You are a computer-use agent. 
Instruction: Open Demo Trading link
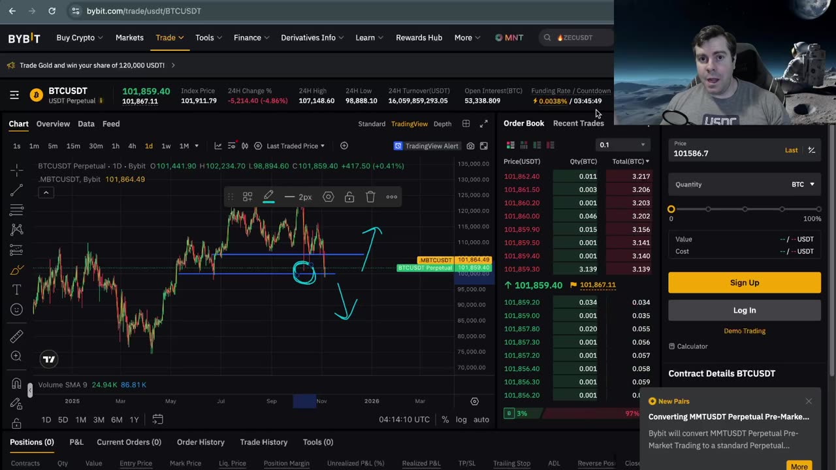click(745, 331)
